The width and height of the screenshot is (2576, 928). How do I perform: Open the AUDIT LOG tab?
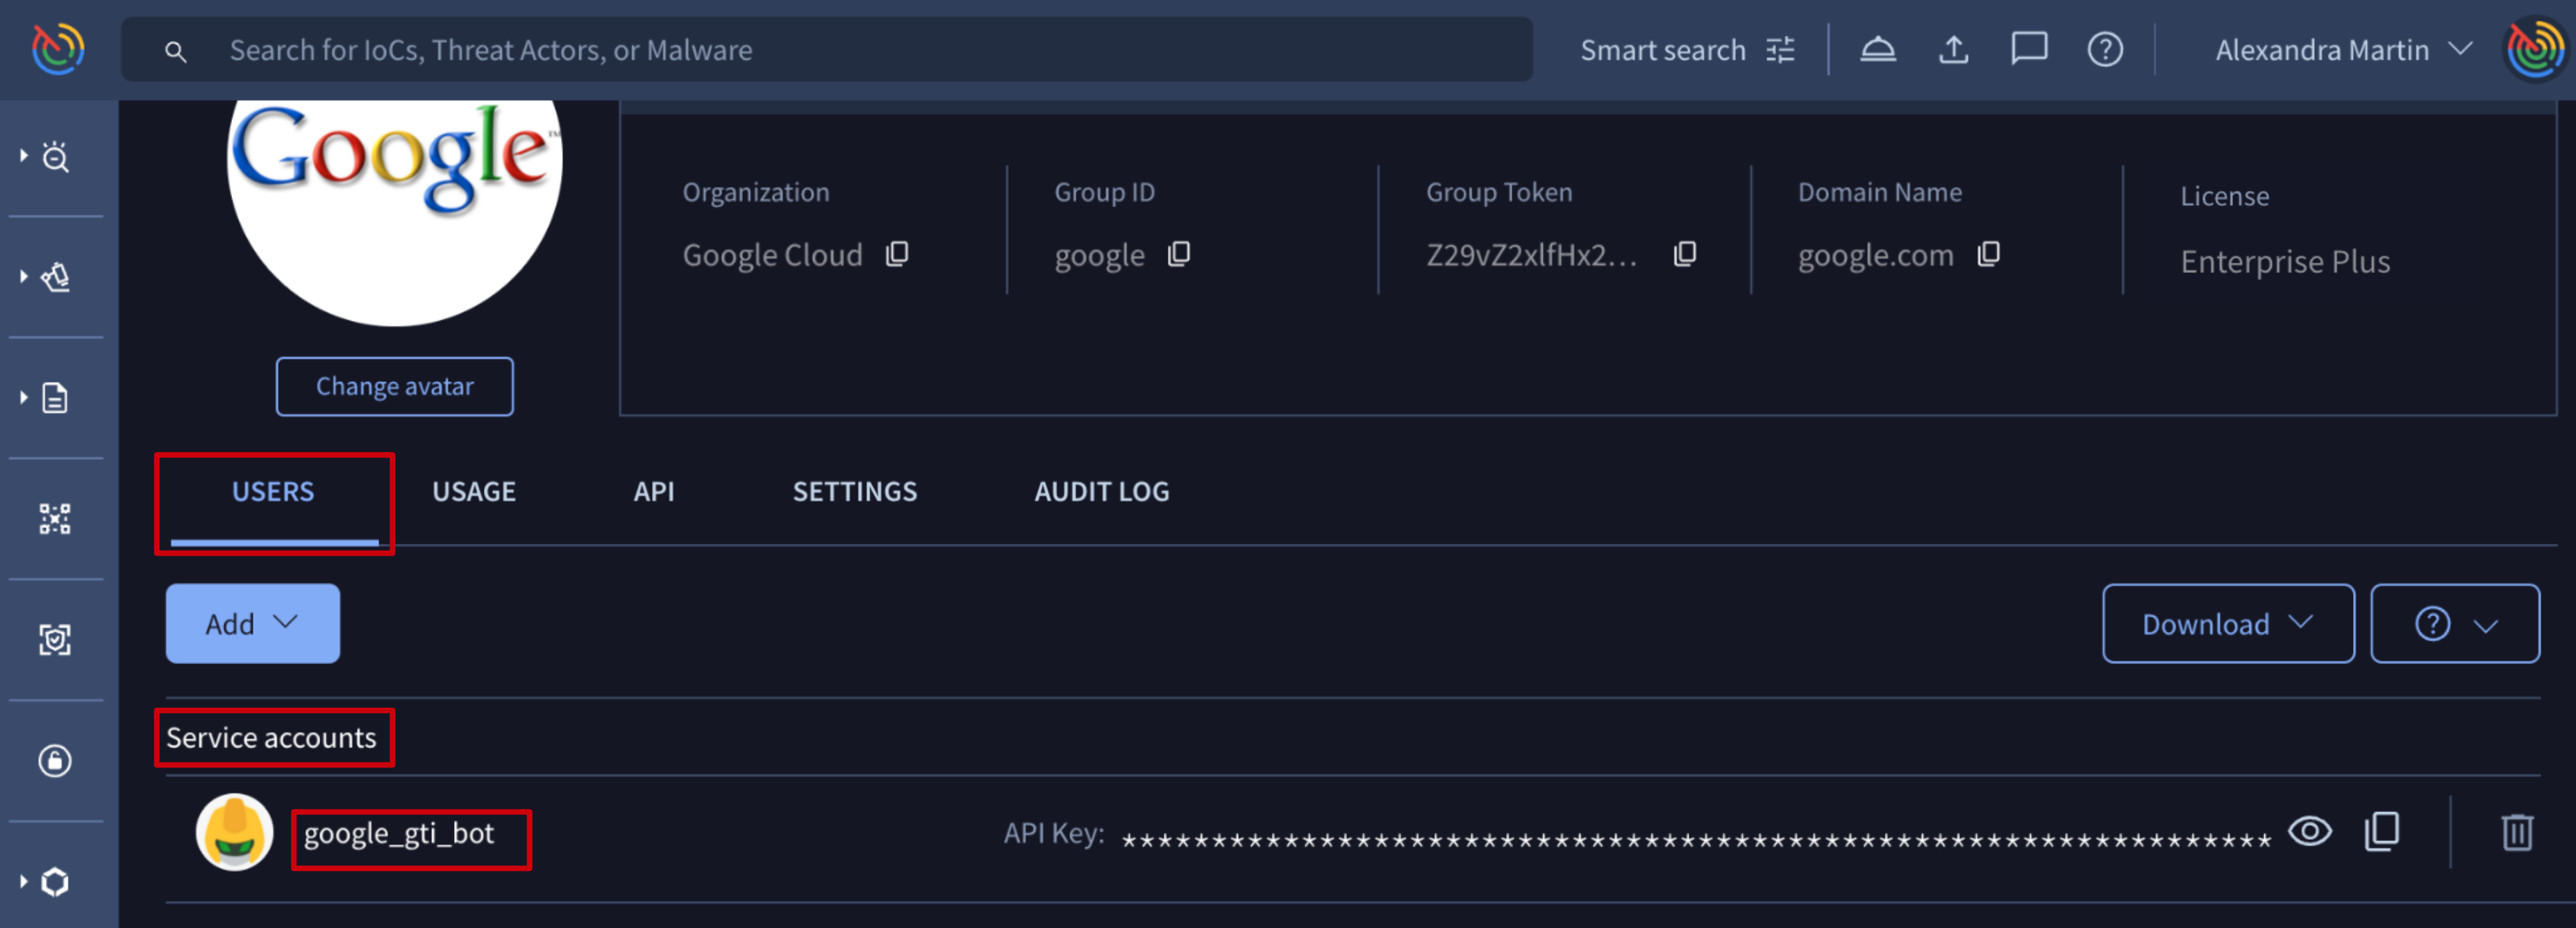tap(1101, 491)
